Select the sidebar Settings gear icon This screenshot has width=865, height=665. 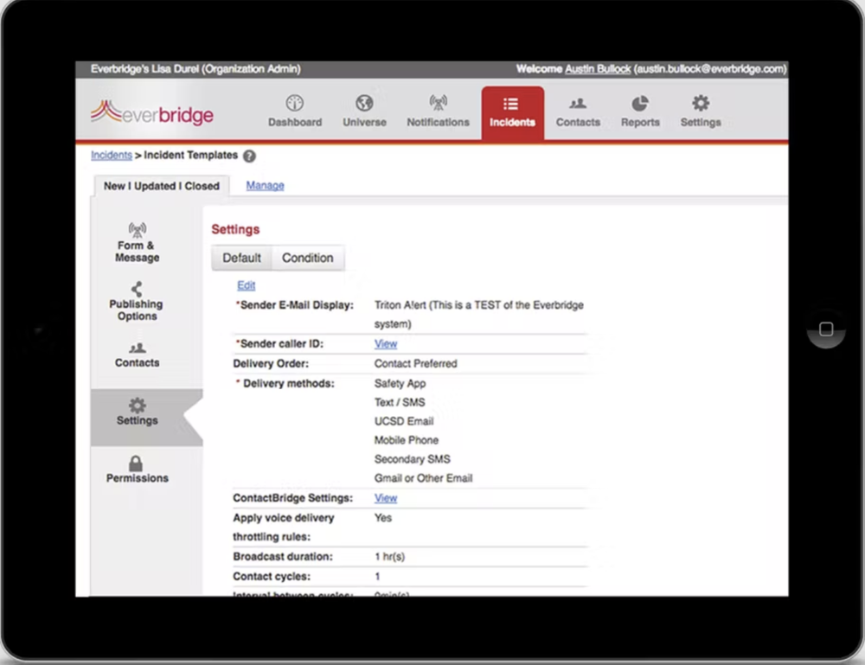click(137, 406)
